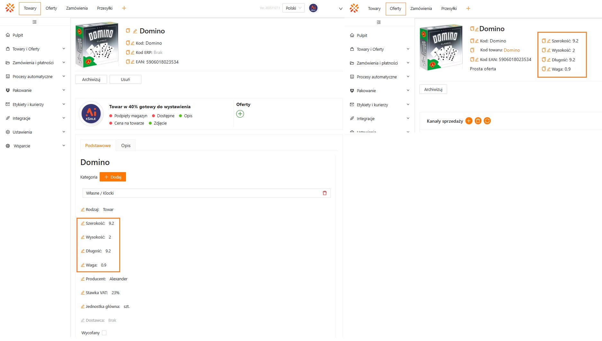This screenshot has height=341, width=602.
Task: Switch to the Opis tab
Action: coord(126,145)
